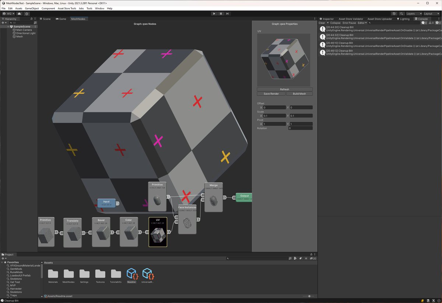This screenshot has height=303, width=442.
Task: Toggle the error message count filter
Action: pos(438,23)
